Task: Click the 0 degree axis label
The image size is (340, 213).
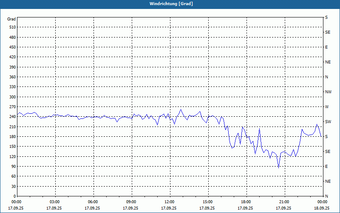Action: point(15,196)
